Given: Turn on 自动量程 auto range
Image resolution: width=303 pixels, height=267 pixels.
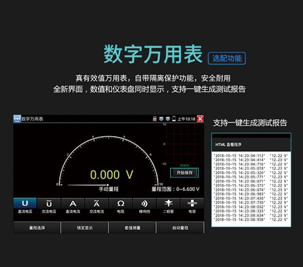Looking at the screenshot, I should [180, 228].
